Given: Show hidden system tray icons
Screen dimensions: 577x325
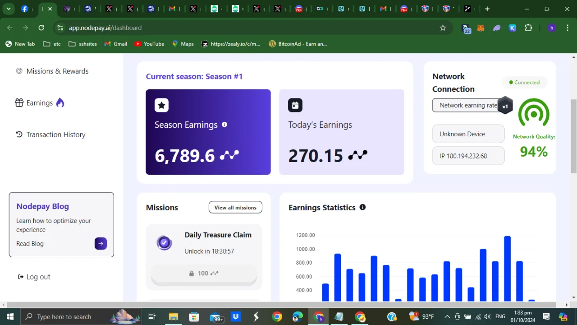Looking at the screenshot, I should tap(447, 316).
